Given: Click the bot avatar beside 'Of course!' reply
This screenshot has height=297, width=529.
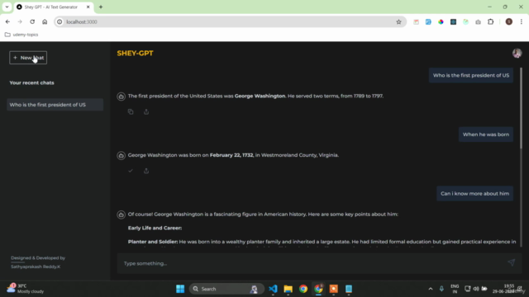Looking at the screenshot, I should tap(122, 214).
